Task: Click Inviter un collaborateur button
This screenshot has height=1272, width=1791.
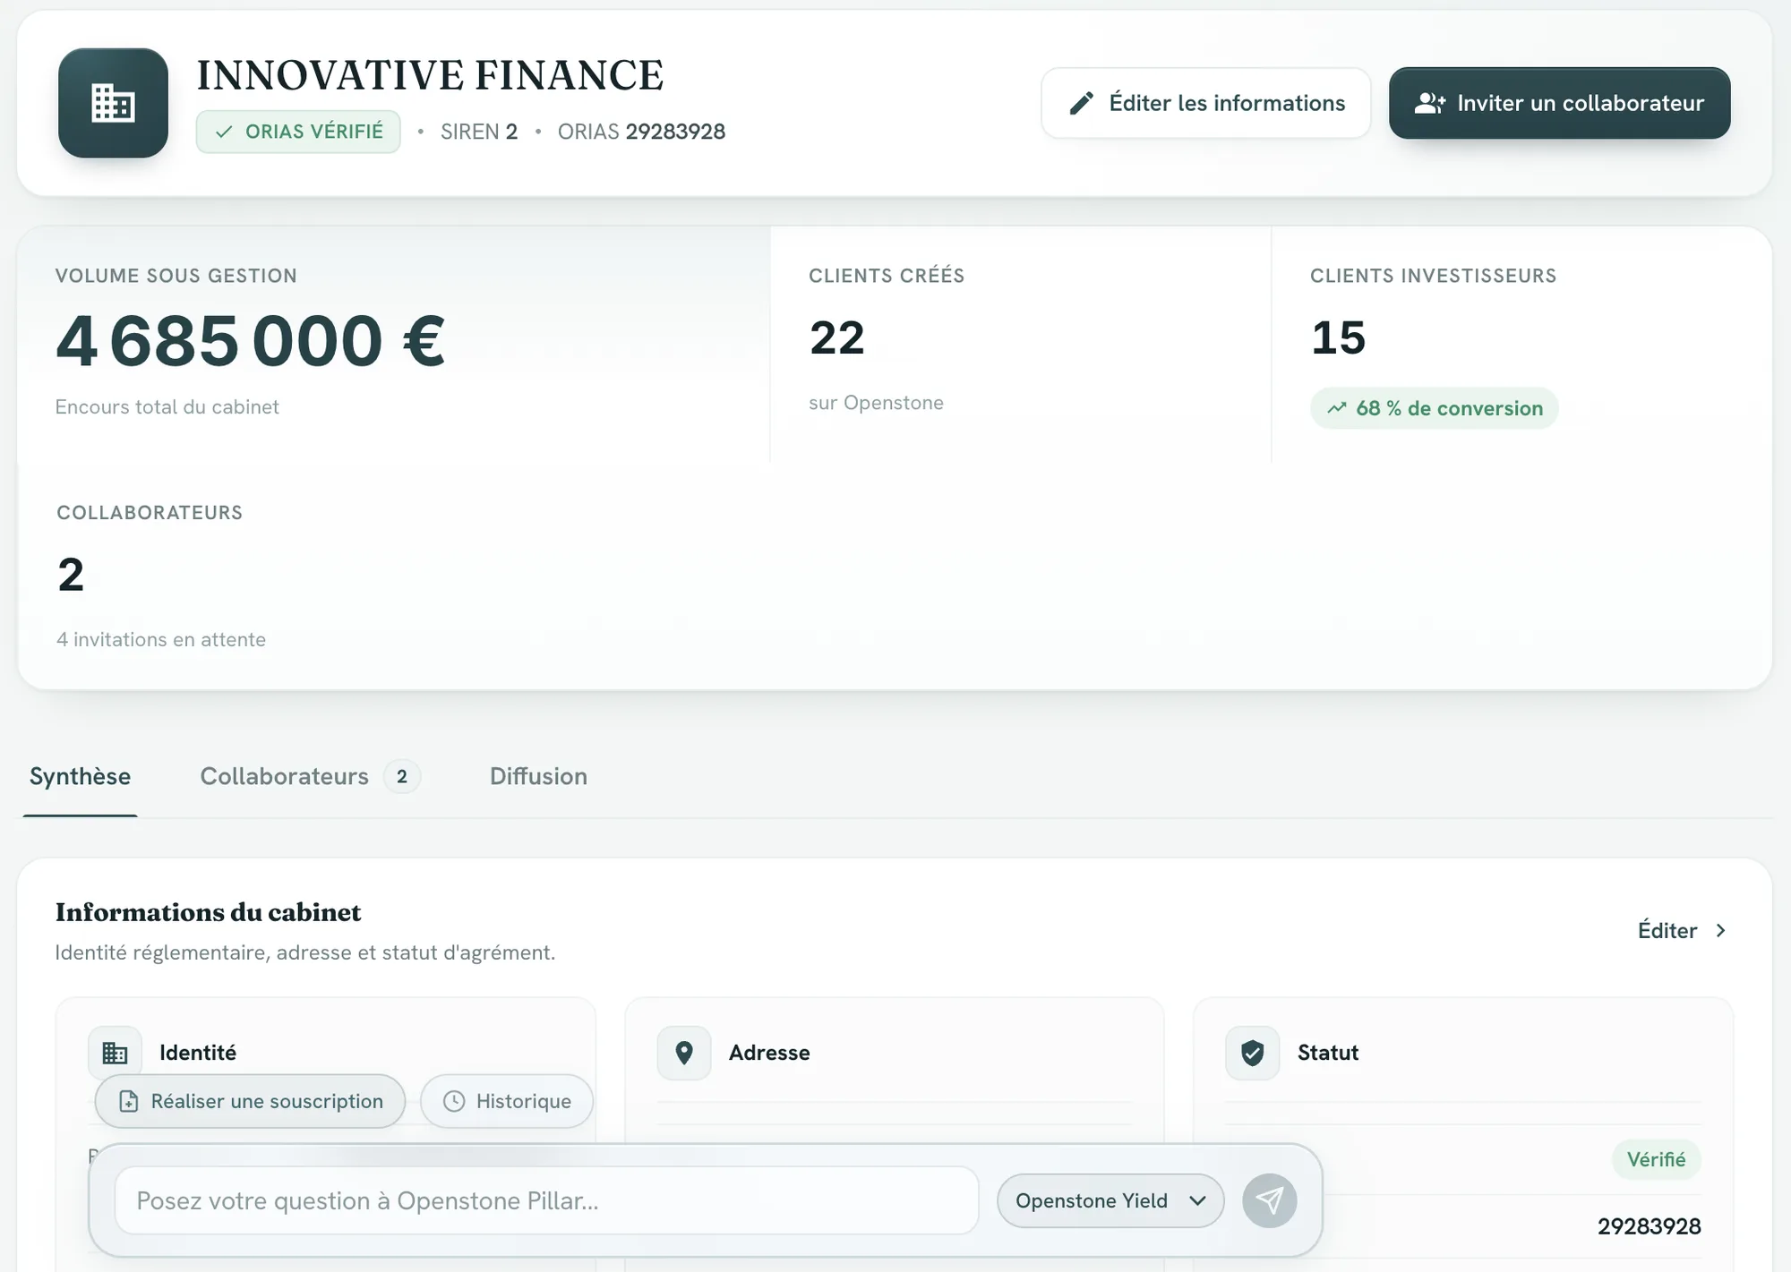Action: click(x=1559, y=103)
